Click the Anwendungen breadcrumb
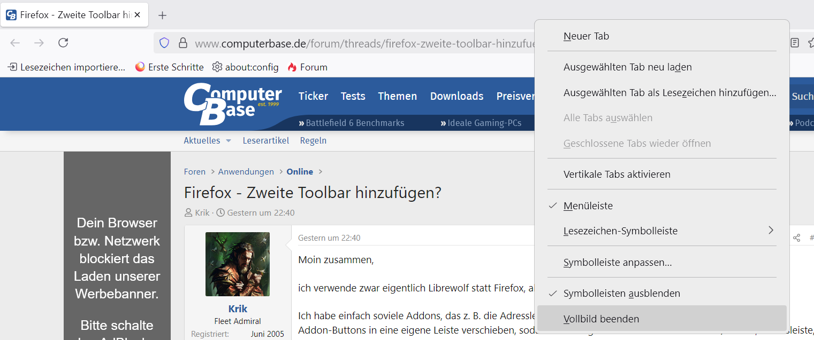The height and width of the screenshot is (340, 814). pyautogui.click(x=246, y=172)
